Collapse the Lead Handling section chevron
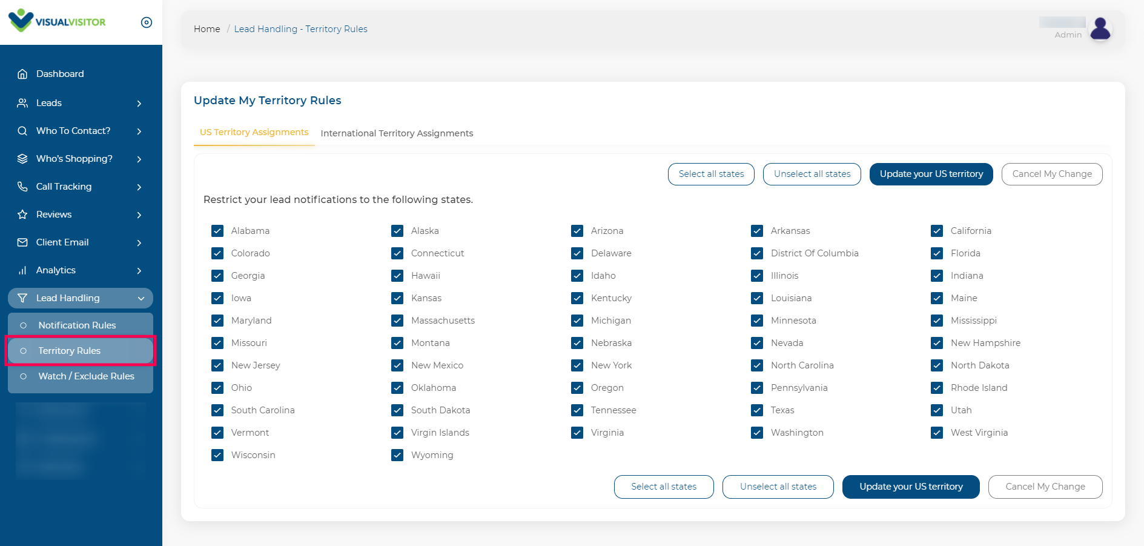Image resolution: width=1144 pixels, height=546 pixels. point(141,298)
